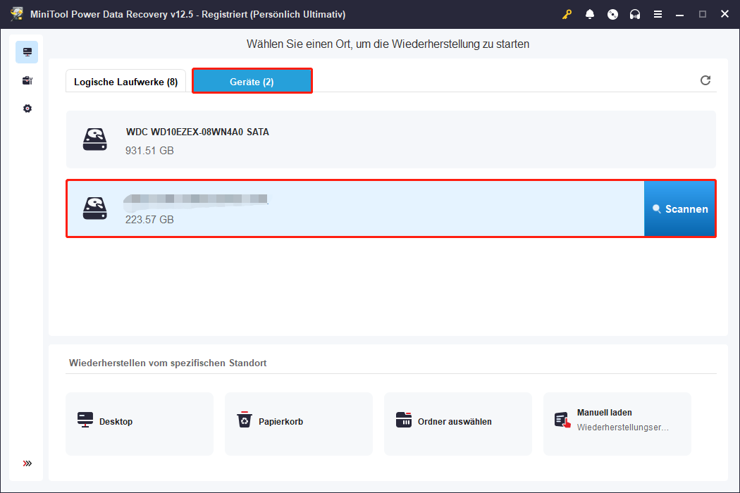Screen dimensions: 740x493
Task: Switch to Logische Laufwerke (8) tab
Action: click(125, 82)
